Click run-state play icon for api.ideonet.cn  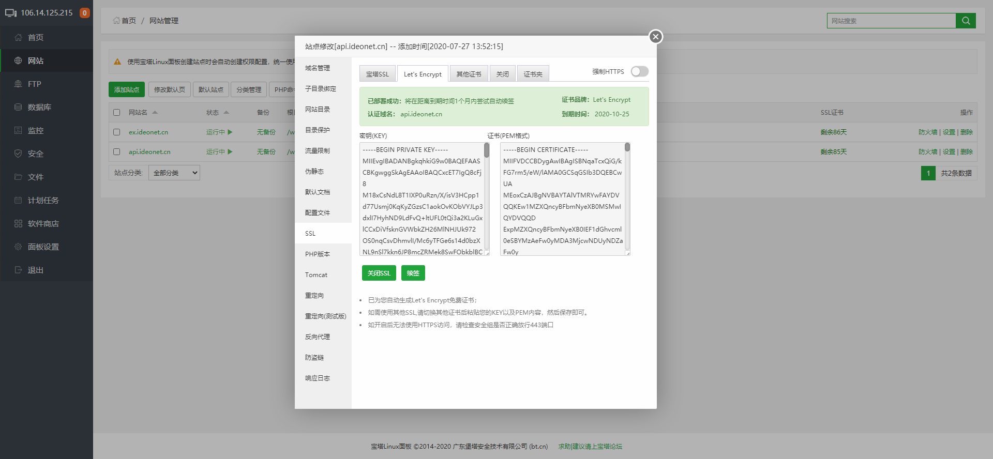pos(230,152)
